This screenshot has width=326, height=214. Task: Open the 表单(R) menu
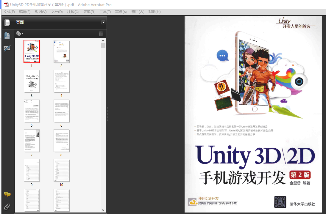[x=89, y=12]
